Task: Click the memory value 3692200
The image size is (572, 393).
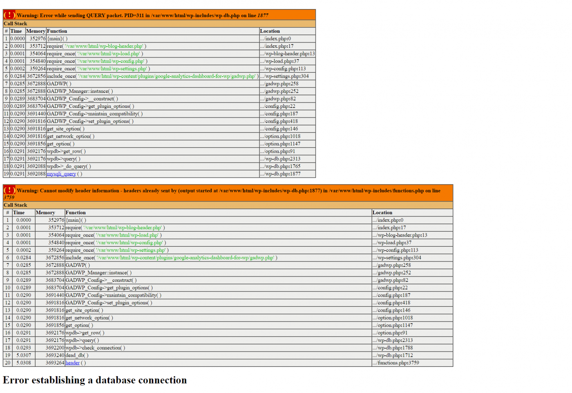Action: point(55,348)
